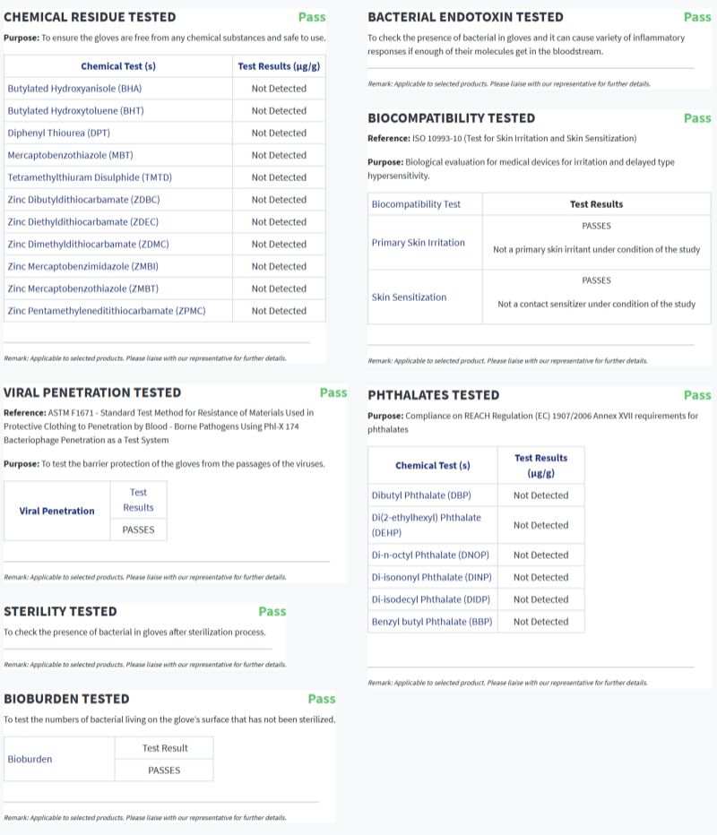Click the VIRAL PENETRATION TESTED heading
Viewport: 717px width, 835px height.
point(92,392)
